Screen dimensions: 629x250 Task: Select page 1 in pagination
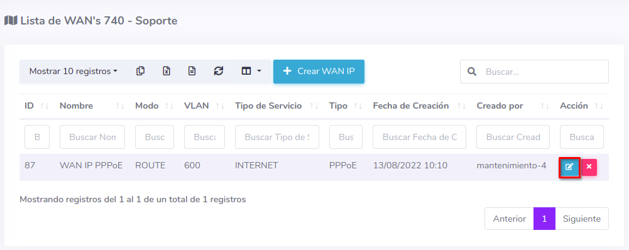(544, 219)
